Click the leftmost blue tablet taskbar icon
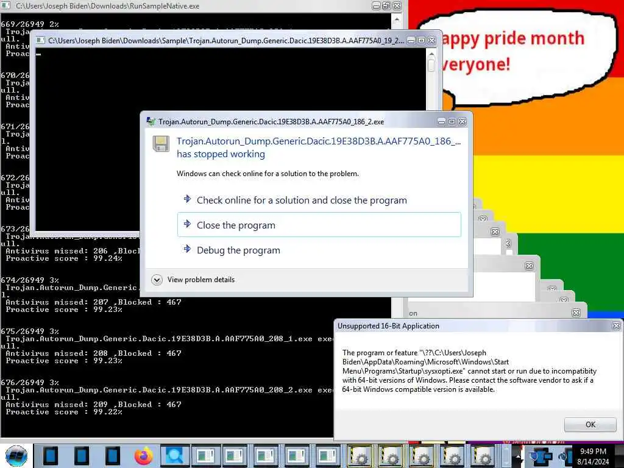Image resolution: width=624 pixels, height=468 pixels. pyautogui.click(x=51, y=456)
